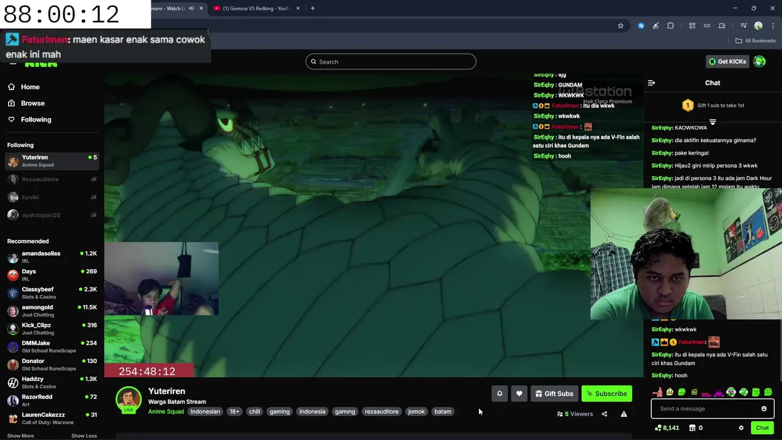
Task: Open asmongold recommended channel
Action: (x=52, y=310)
